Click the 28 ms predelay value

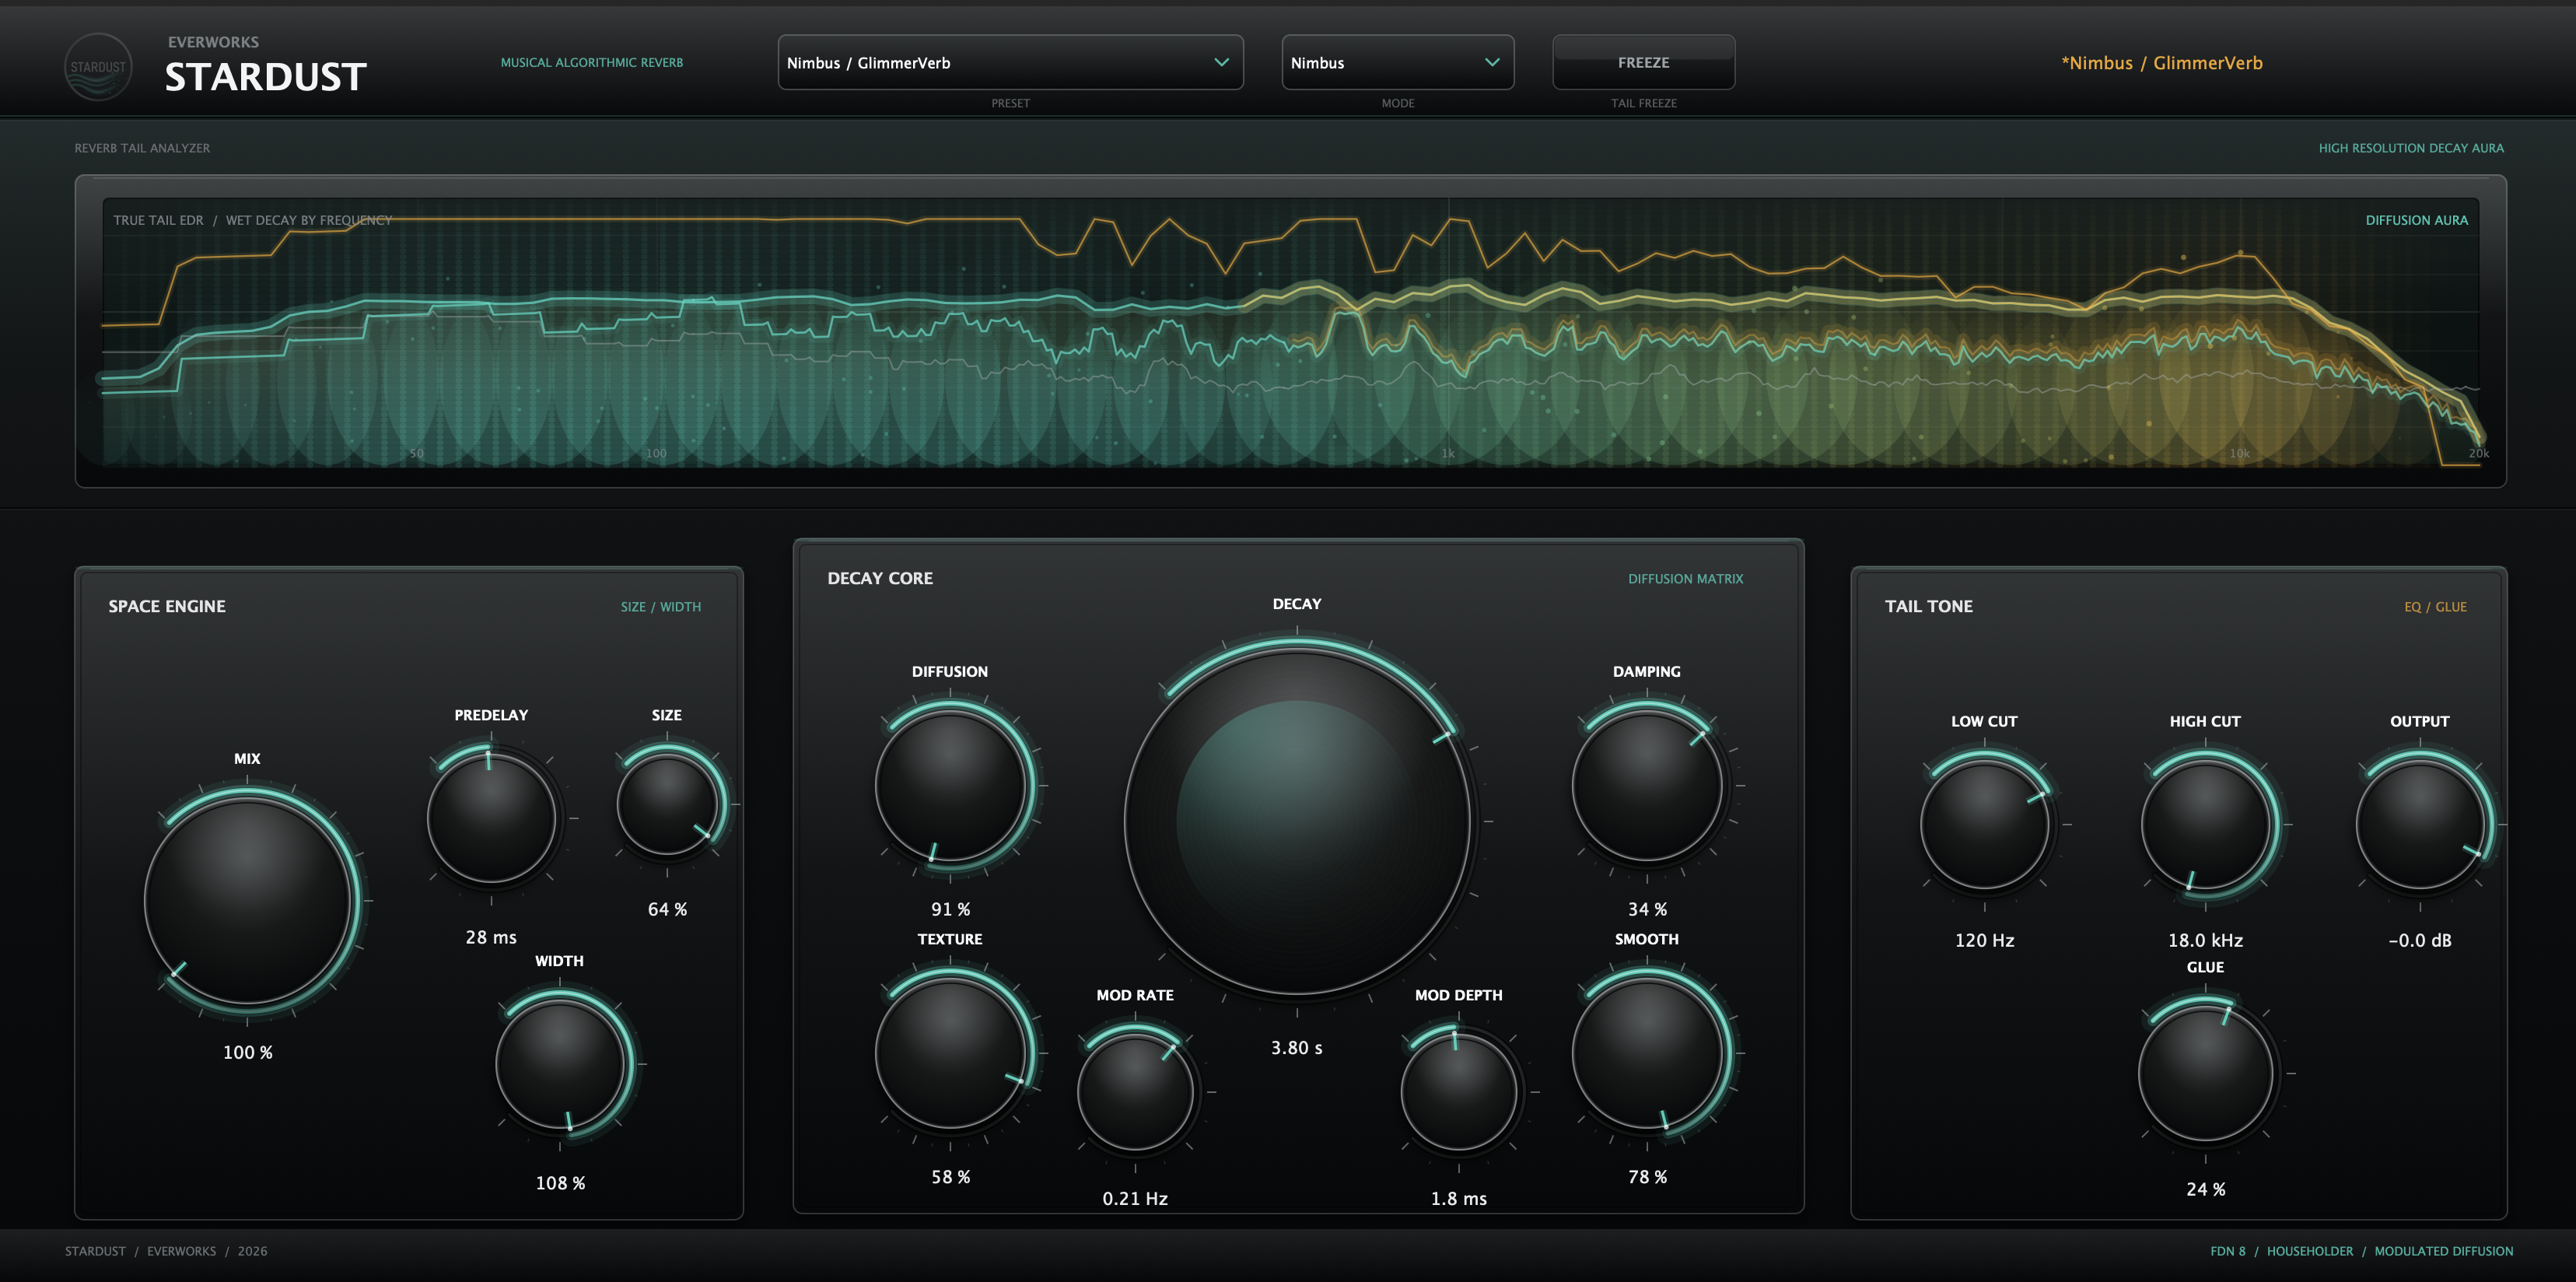[491, 937]
